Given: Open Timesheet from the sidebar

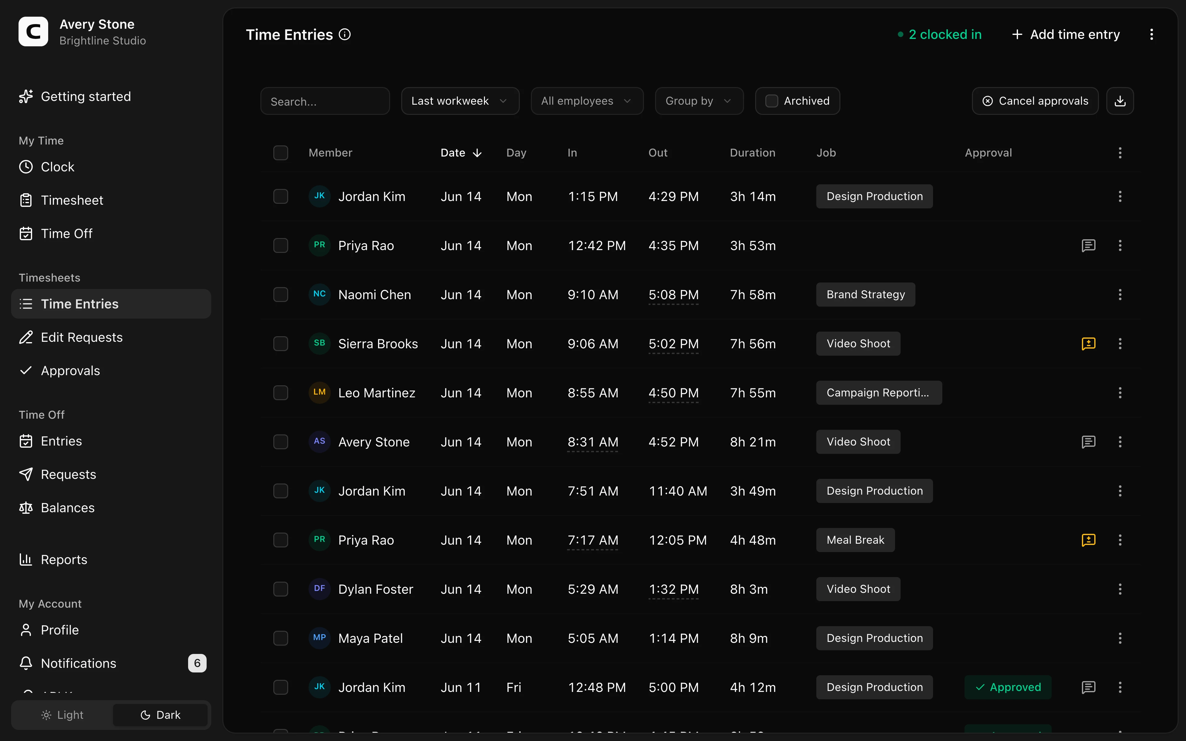Looking at the screenshot, I should pyautogui.click(x=111, y=200).
